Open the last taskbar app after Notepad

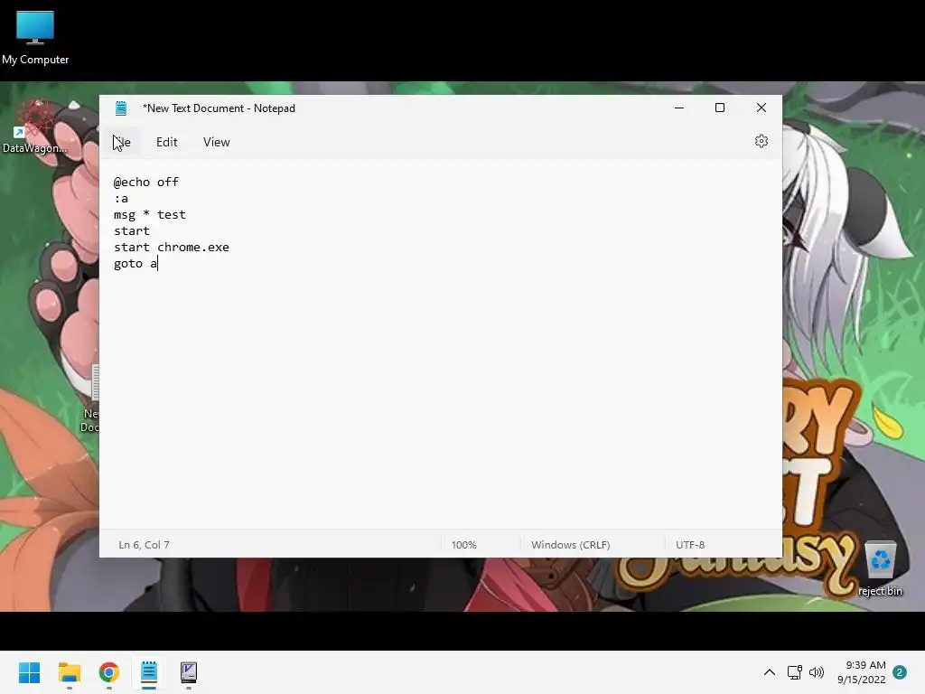pyautogui.click(x=188, y=672)
